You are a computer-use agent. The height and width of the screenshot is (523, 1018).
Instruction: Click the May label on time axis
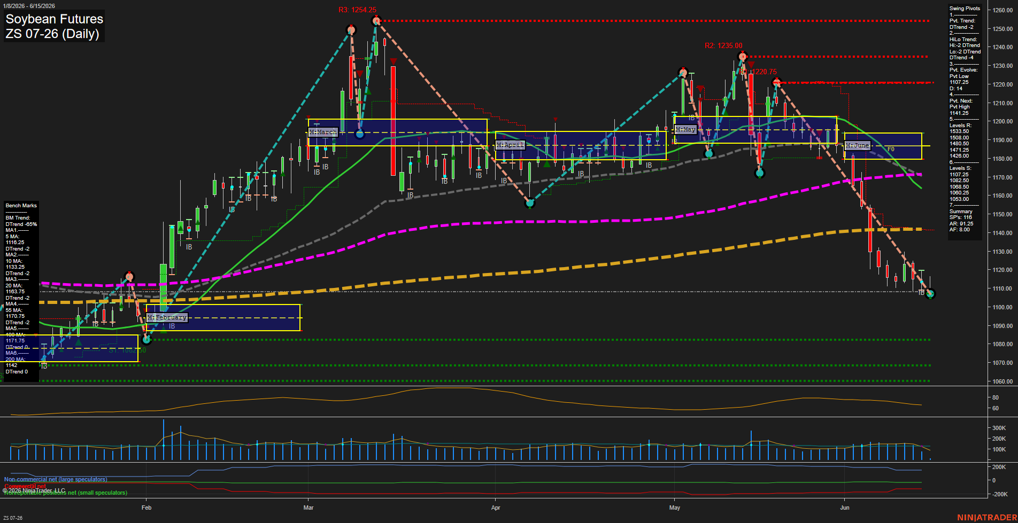[x=675, y=508]
